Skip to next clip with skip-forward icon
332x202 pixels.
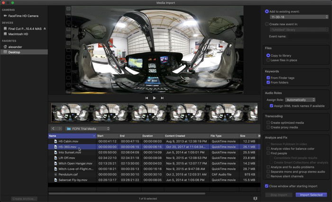162,98
